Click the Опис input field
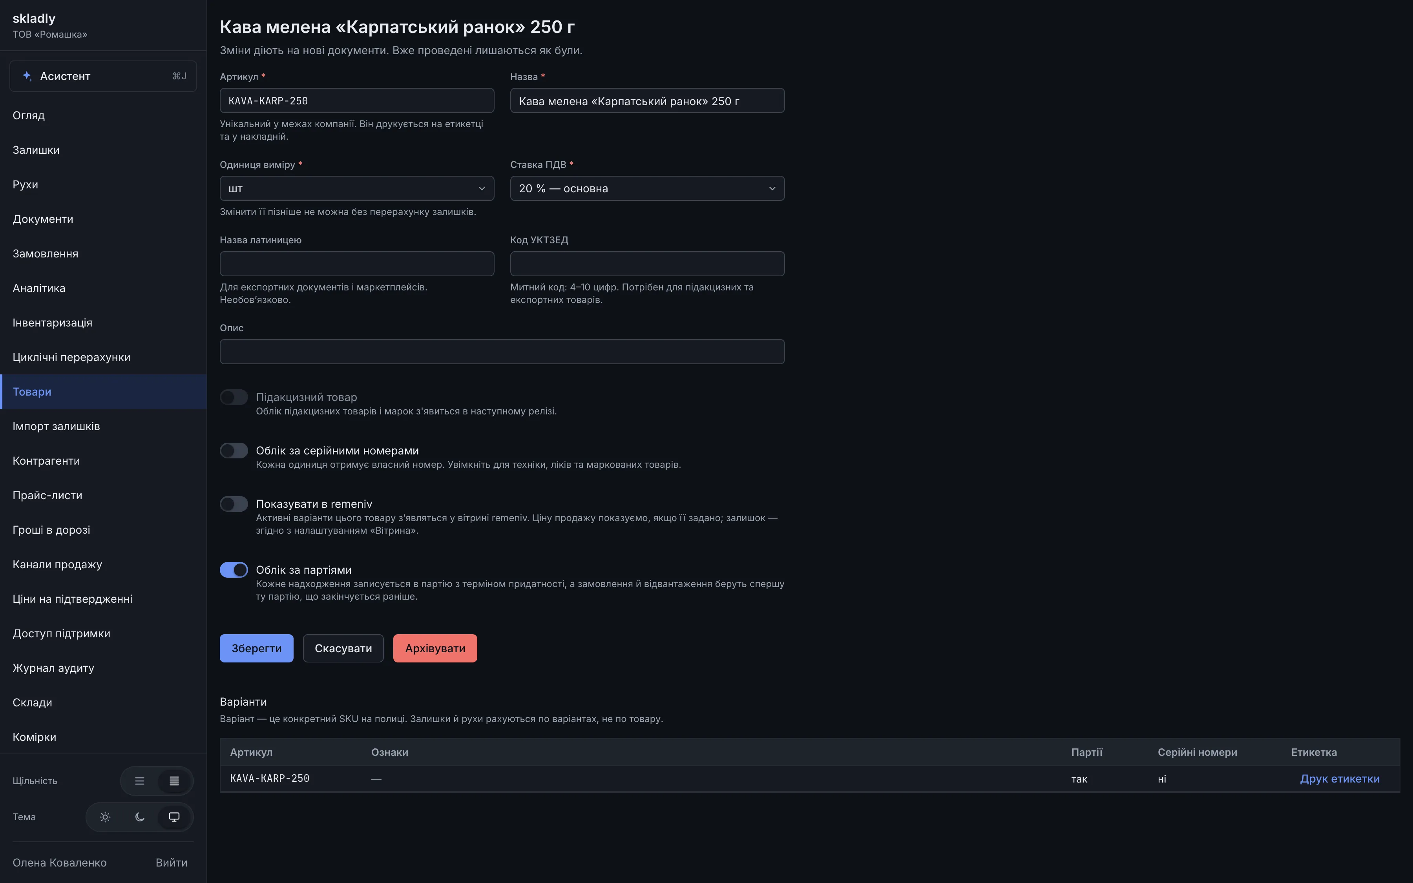The image size is (1413, 883). coord(502,352)
